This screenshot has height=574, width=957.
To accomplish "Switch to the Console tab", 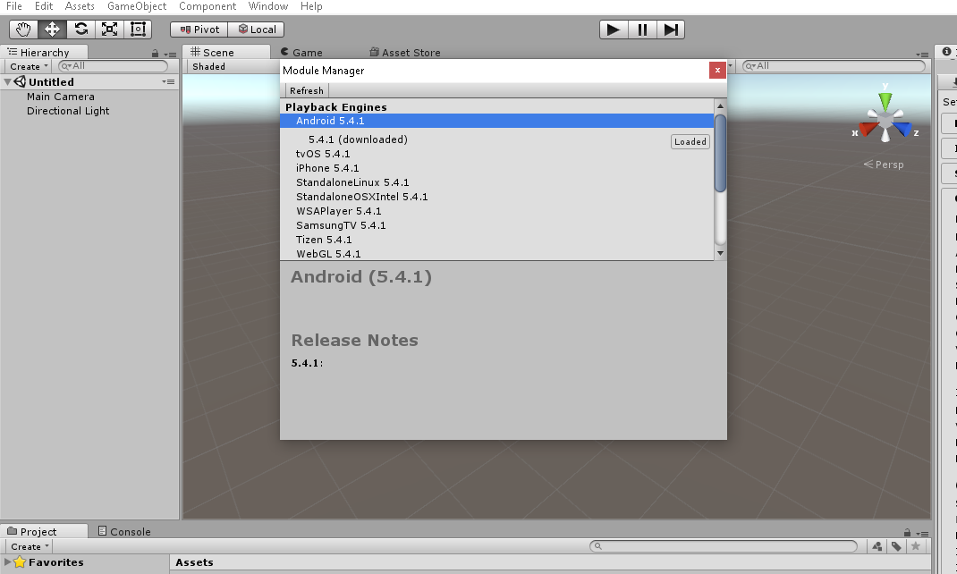I will coord(124,531).
